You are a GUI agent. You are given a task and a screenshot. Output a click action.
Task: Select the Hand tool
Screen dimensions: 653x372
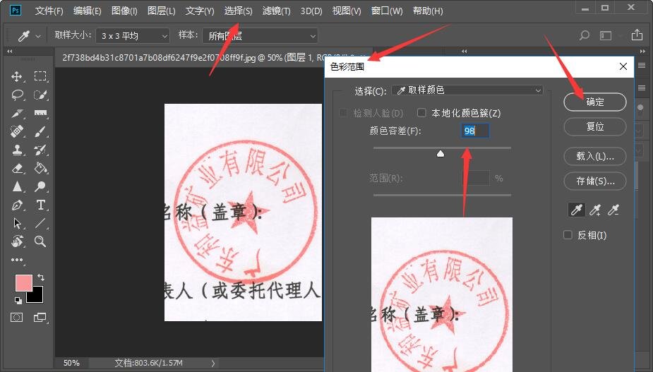pos(17,241)
